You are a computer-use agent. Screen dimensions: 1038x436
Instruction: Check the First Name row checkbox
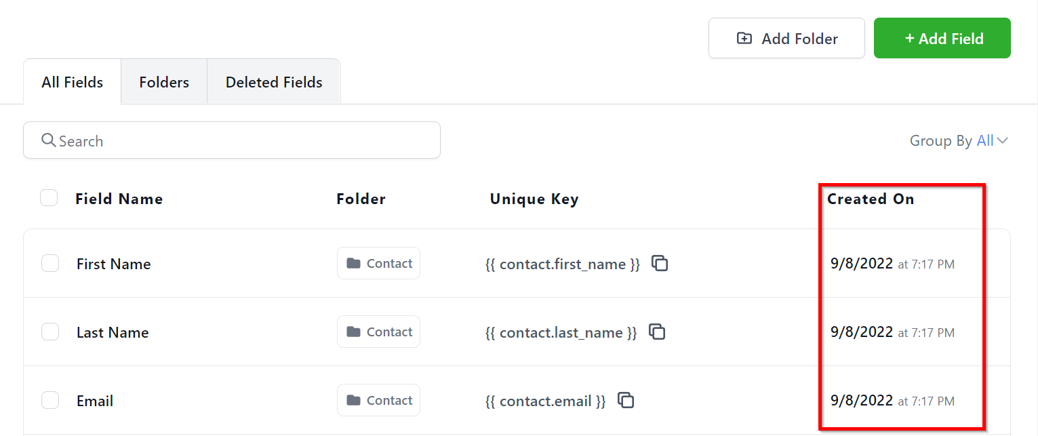click(50, 263)
